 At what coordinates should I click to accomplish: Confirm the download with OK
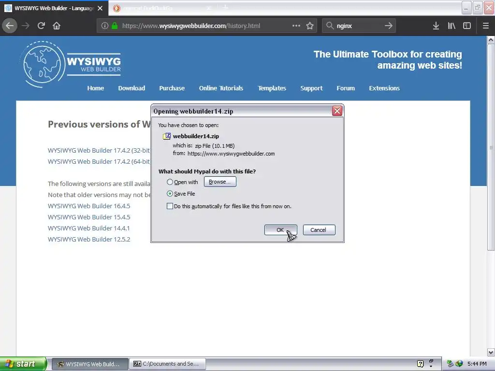click(x=280, y=230)
